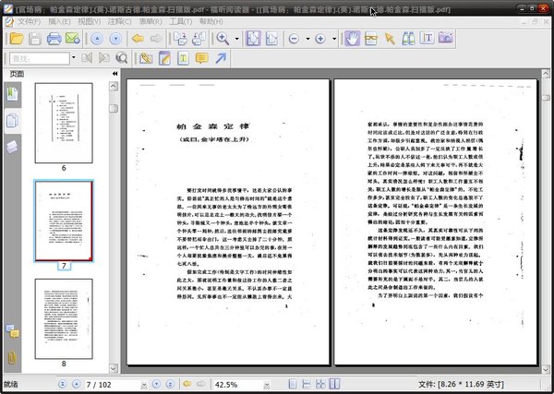
Task: Click the grey forward-view arrow in the toolbar
Action: coord(156,38)
